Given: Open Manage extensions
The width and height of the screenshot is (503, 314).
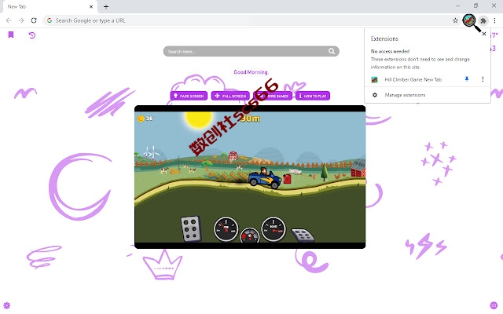Looking at the screenshot, I should click(405, 95).
